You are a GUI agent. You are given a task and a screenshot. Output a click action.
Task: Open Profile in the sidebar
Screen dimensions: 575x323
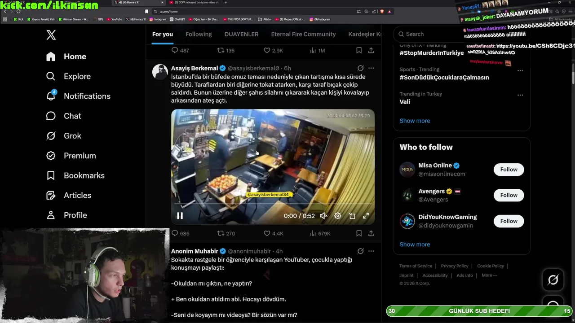click(x=66, y=215)
